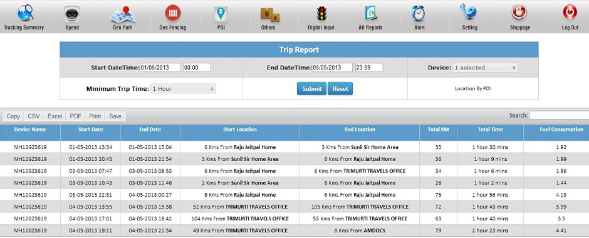Open the Setting wrench icon
Screen dimensions: 589x238
pos(469,12)
